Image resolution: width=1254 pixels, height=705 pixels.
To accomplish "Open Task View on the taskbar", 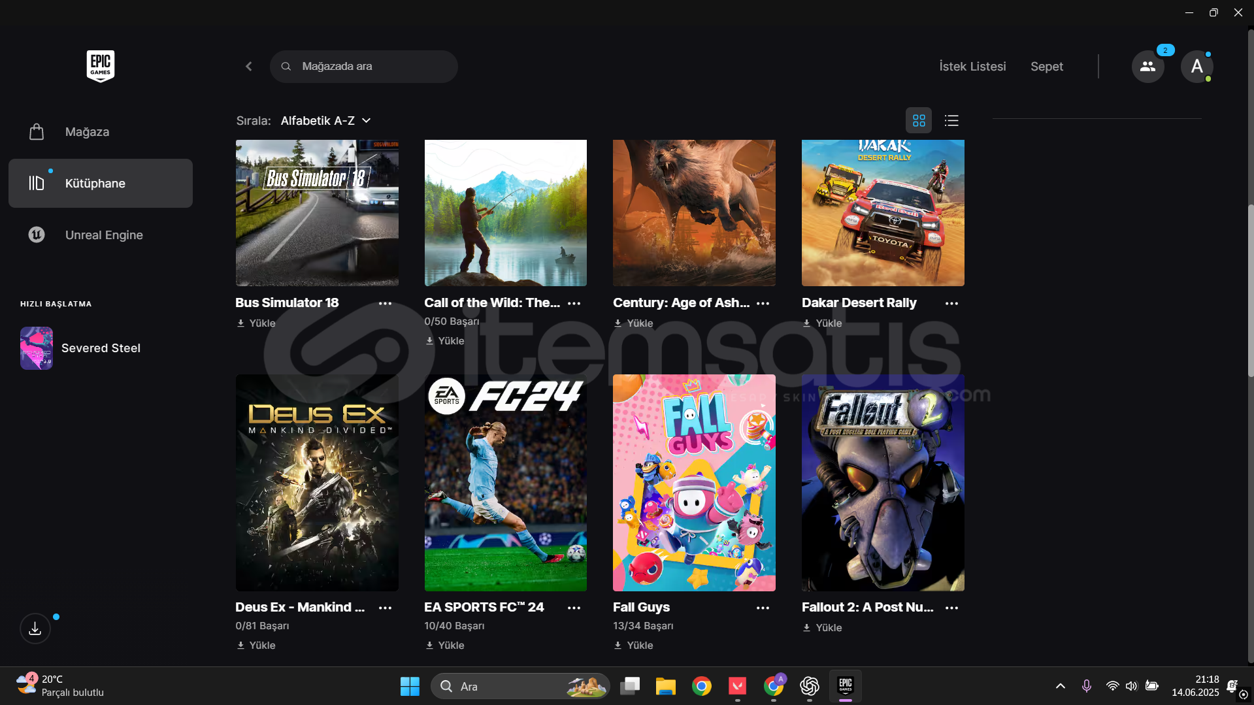I will tap(630, 687).
